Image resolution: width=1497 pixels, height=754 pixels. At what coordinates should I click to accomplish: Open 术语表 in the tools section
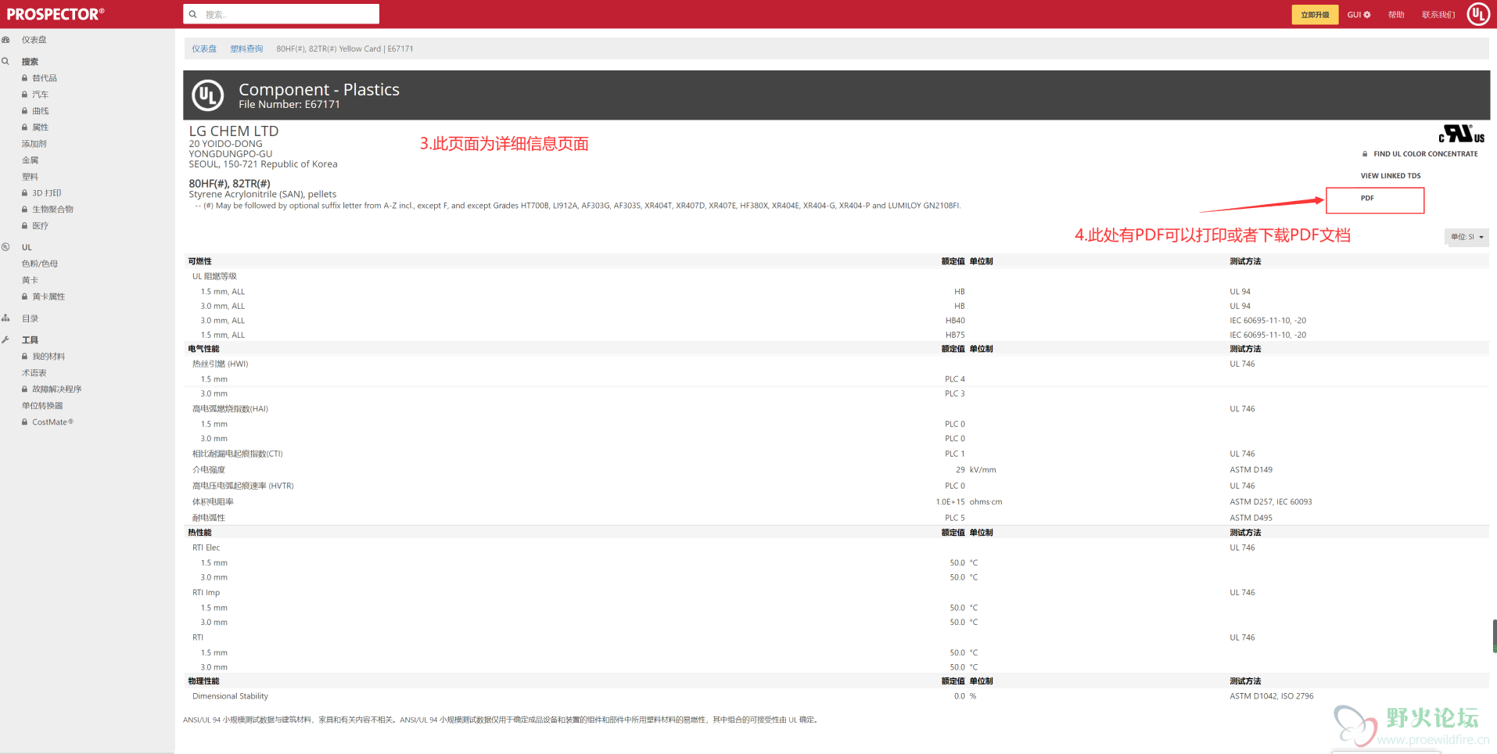[34, 373]
